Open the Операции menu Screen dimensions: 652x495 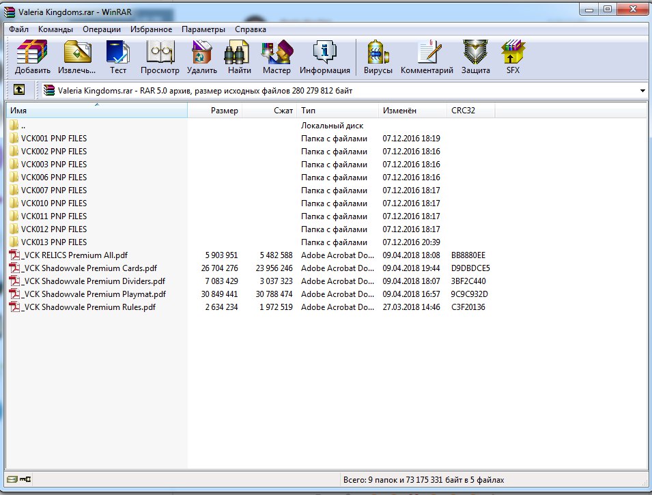click(102, 29)
